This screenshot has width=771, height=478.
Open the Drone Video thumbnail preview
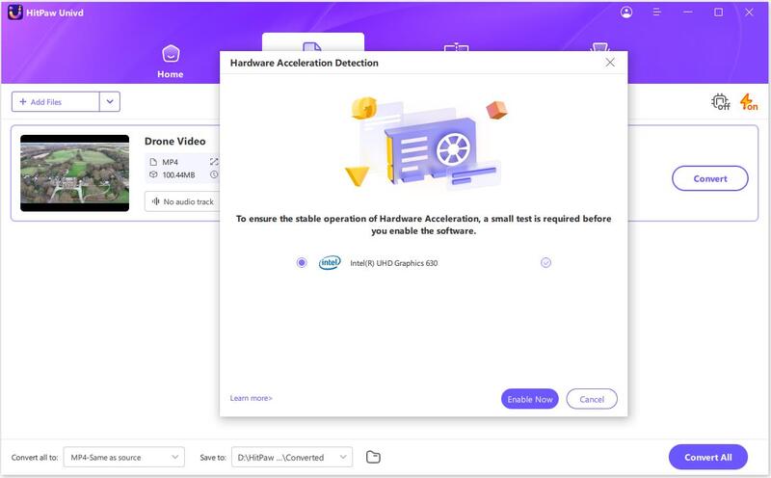coord(75,173)
